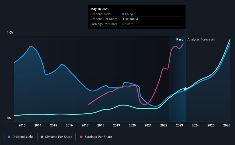Viewport: 235px width, 145px height.
Task: Click the 0% y-axis label
Action: pyautogui.click(x=9, y=118)
